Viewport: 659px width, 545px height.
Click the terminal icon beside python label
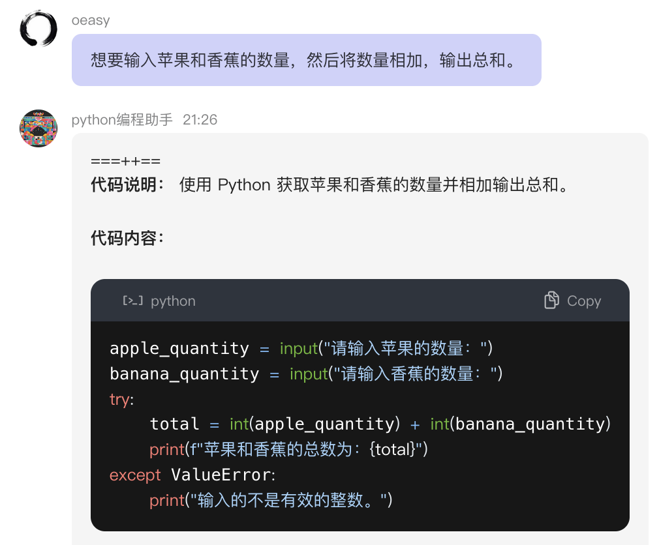click(x=132, y=301)
